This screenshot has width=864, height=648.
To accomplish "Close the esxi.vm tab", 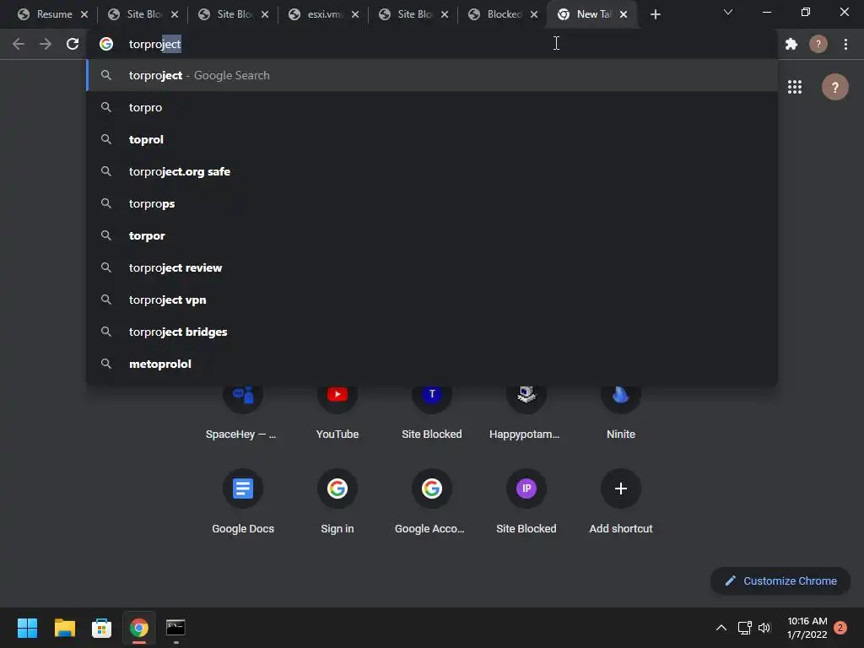I will [x=355, y=14].
